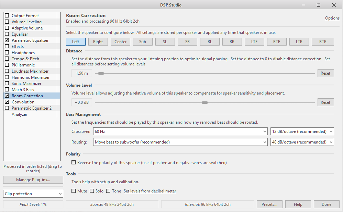The image size is (343, 212).
Task: Click the Internal: 96 kHz 64bit 2ch status
Action: click(208, 204)
